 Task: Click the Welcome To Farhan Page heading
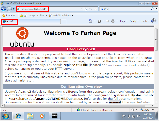[x=80, y=33]
